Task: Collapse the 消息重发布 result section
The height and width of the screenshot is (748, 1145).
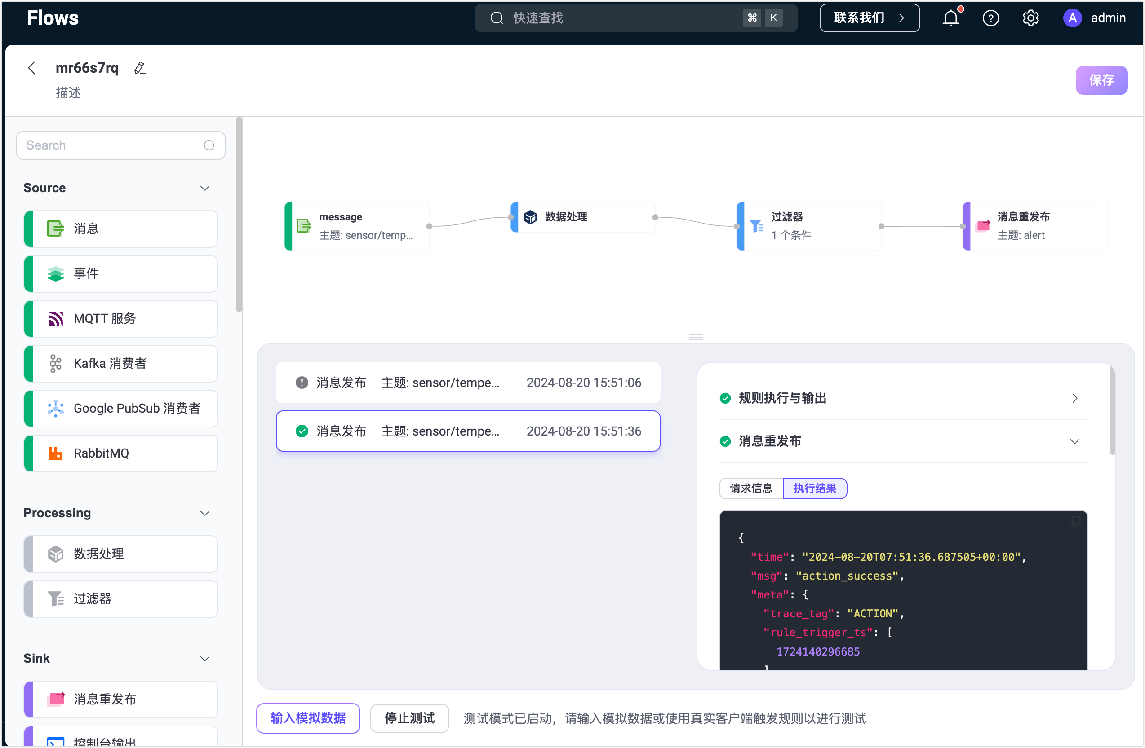Action: [x=1074, y=441]
